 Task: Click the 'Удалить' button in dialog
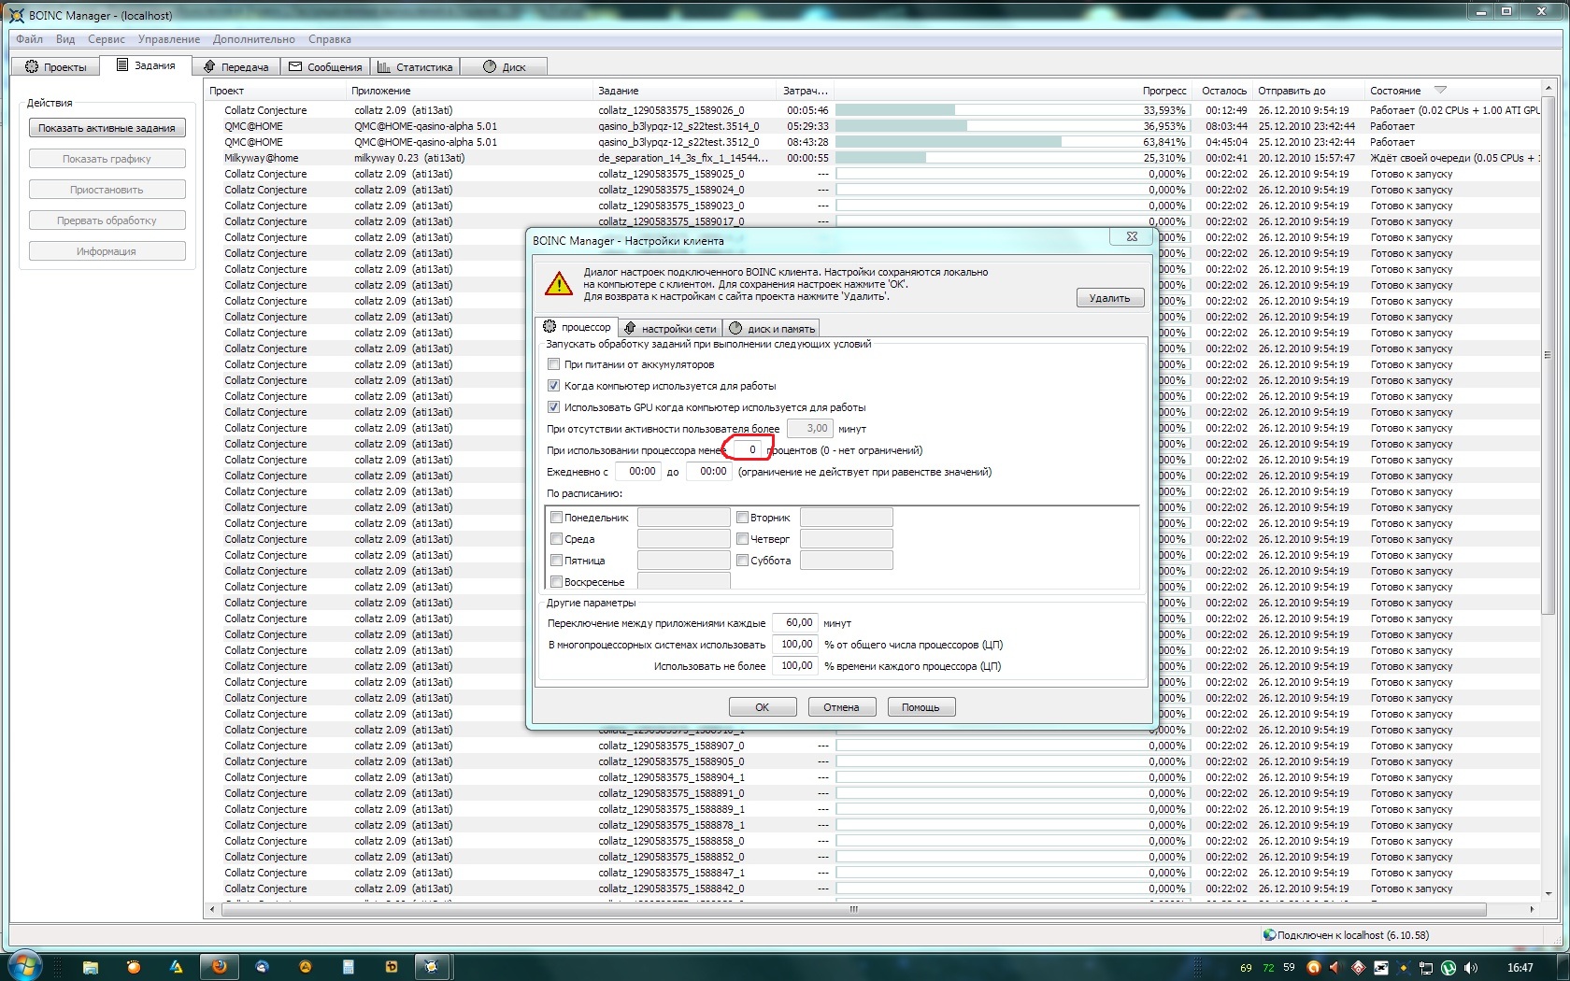tap(1110, 298)
